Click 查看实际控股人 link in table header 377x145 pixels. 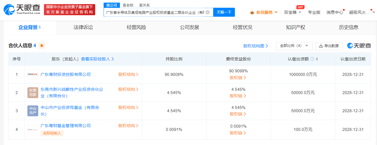pos(97,59)
